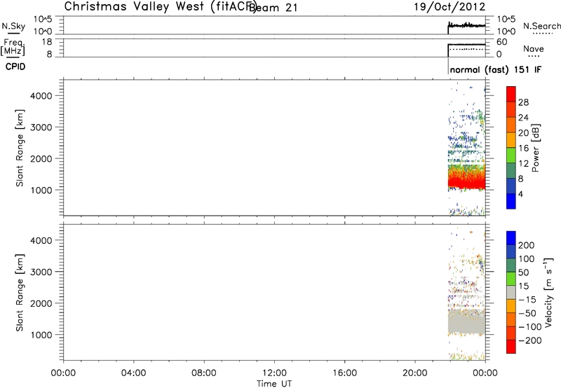Click the '2000' tick of the velocity panel
Image resolution: width=561 pixels, height=388 pixels.
click(41, 303)
